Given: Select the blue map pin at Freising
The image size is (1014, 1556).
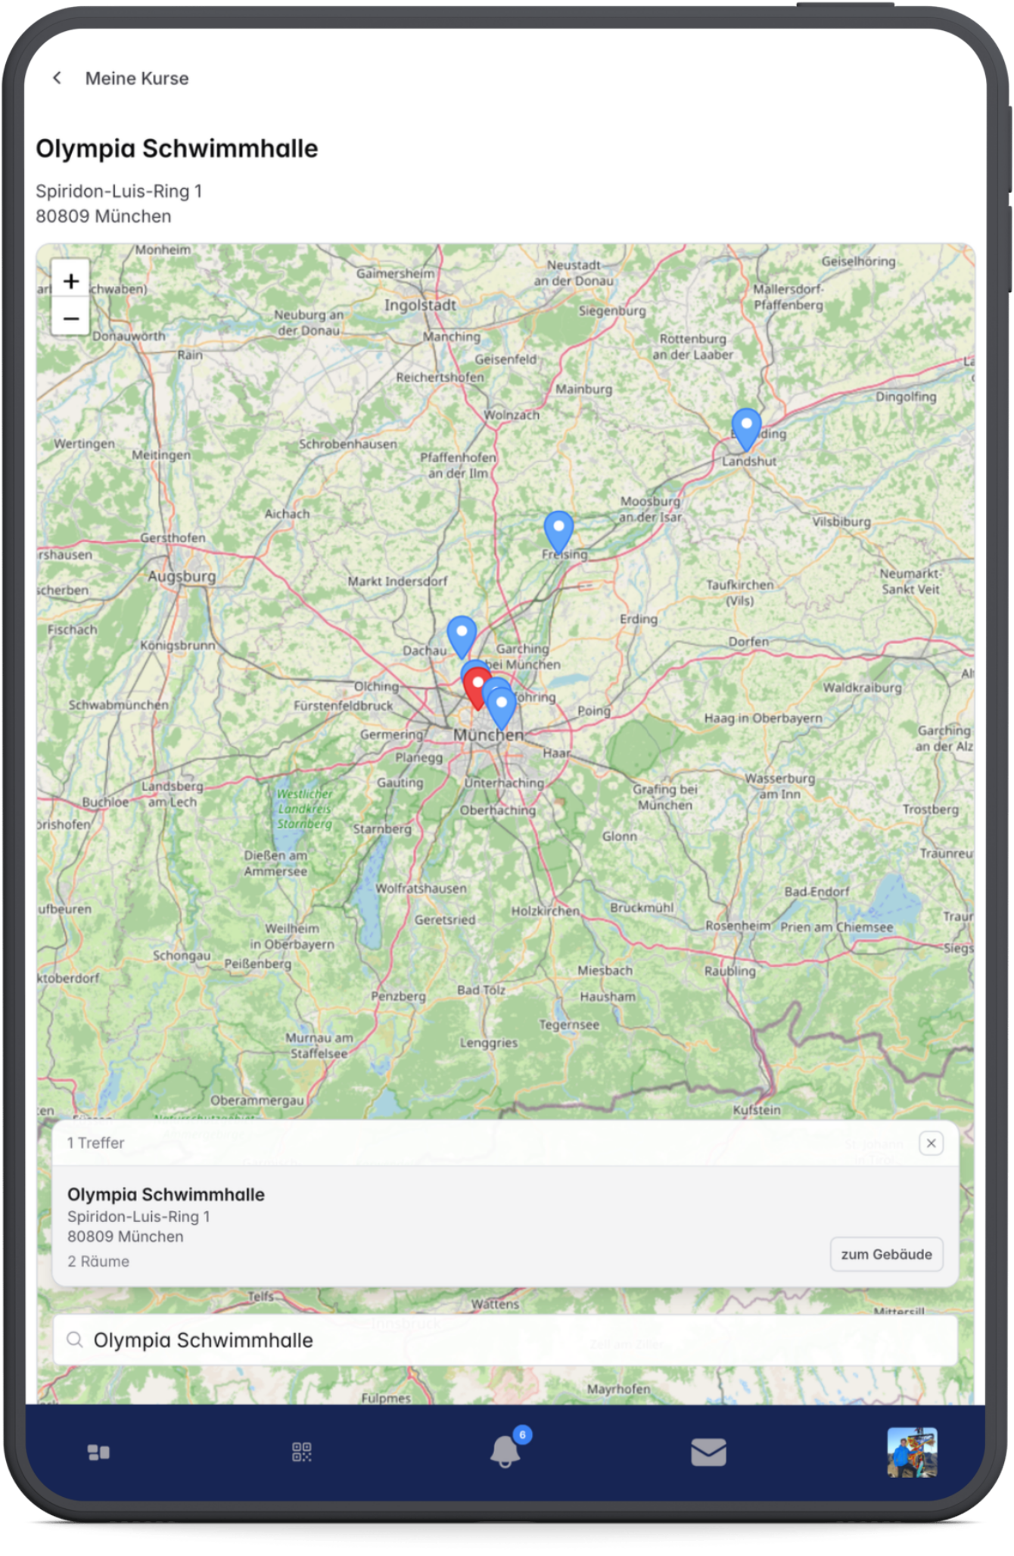Looking at the screenshot, I should [x=558, y=531].
